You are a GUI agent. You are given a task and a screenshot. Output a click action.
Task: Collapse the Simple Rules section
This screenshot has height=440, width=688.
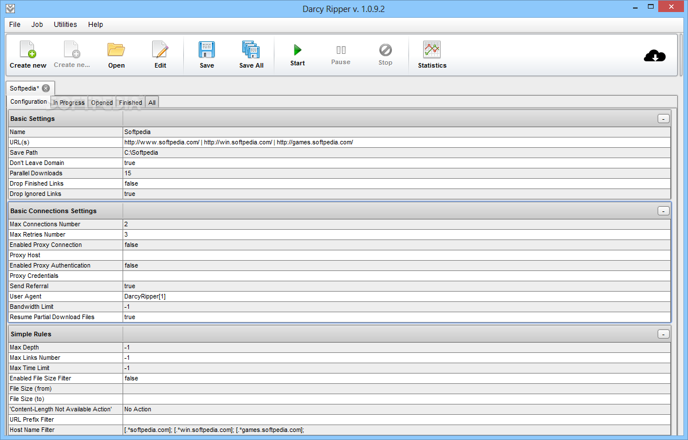click(x=663, y=334)
